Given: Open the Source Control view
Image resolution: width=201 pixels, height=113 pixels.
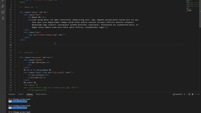Looking at the screenshot, I should pos(3,1).
